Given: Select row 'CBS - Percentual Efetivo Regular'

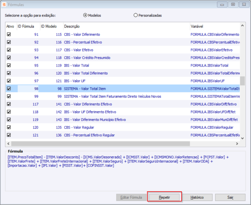Looking at the screenshot, I should (x=123, y=135).
